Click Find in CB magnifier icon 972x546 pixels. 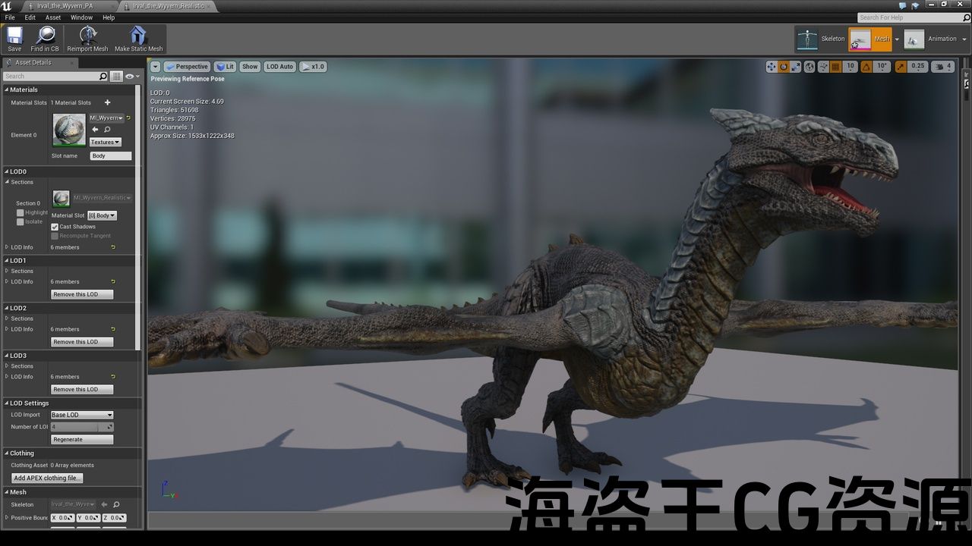click(x=45, y=36)
